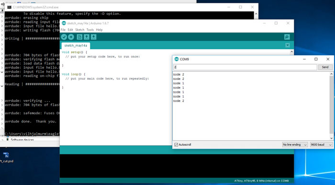Select the sketch_may14a tab
This screenshot has width=335, height=185.
click(x=76, y=45)
